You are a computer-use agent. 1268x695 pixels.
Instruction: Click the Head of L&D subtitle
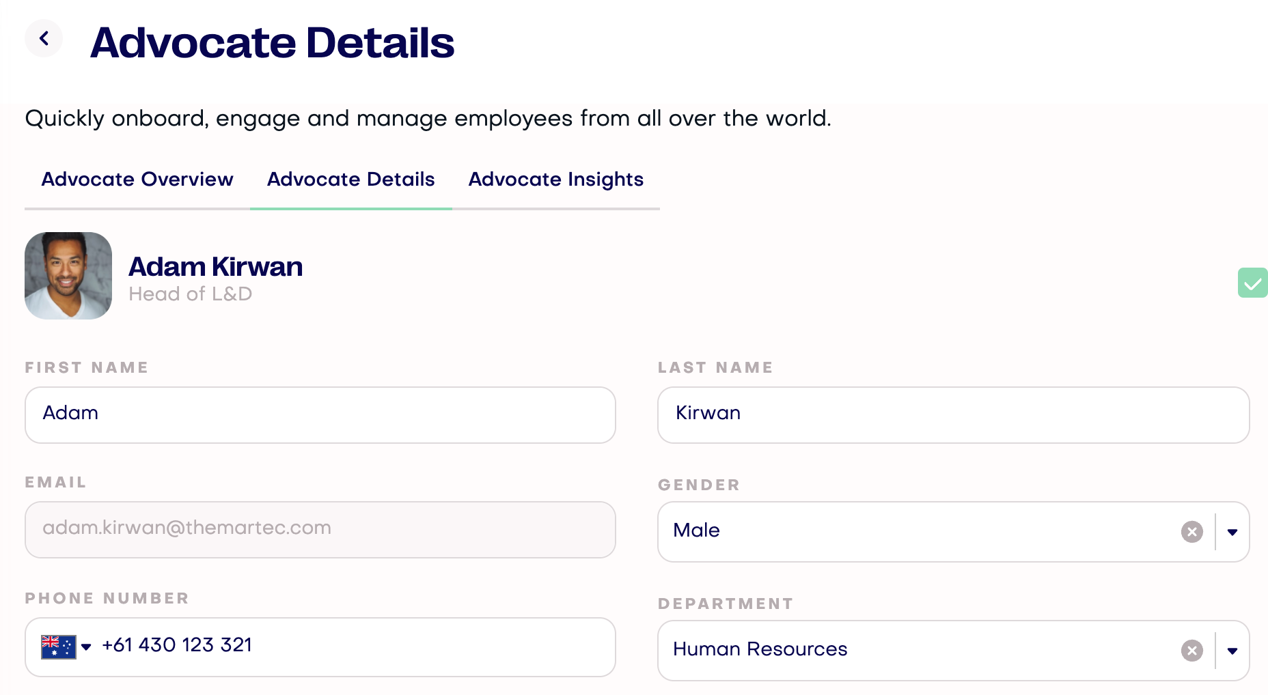click(190, 294)
